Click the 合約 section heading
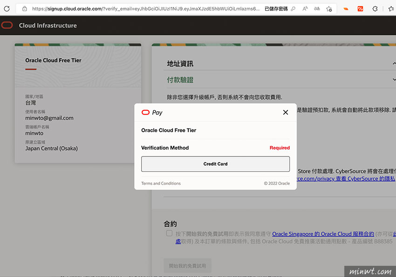396x277 pixels. [x=170, y=224]
